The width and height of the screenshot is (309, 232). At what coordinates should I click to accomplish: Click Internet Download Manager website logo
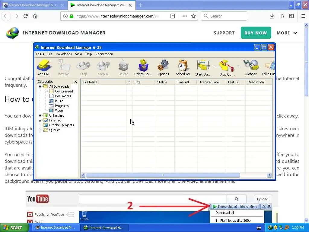coord(12,33)
